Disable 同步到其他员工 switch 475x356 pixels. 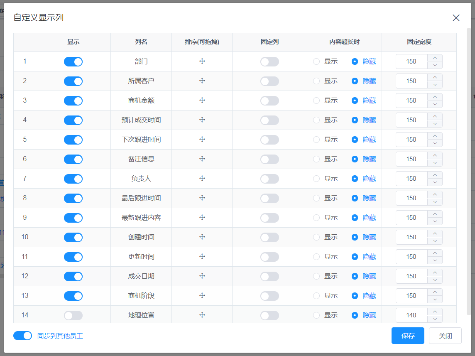click(22, 336)
